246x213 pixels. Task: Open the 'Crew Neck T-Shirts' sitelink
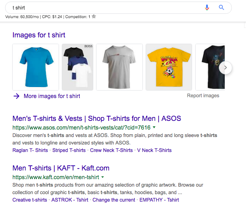(111, 150)
